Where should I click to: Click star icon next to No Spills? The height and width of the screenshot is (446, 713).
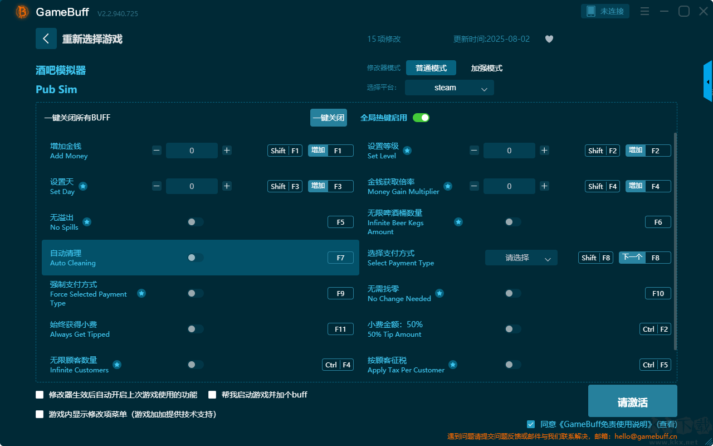tap(87, 222)
